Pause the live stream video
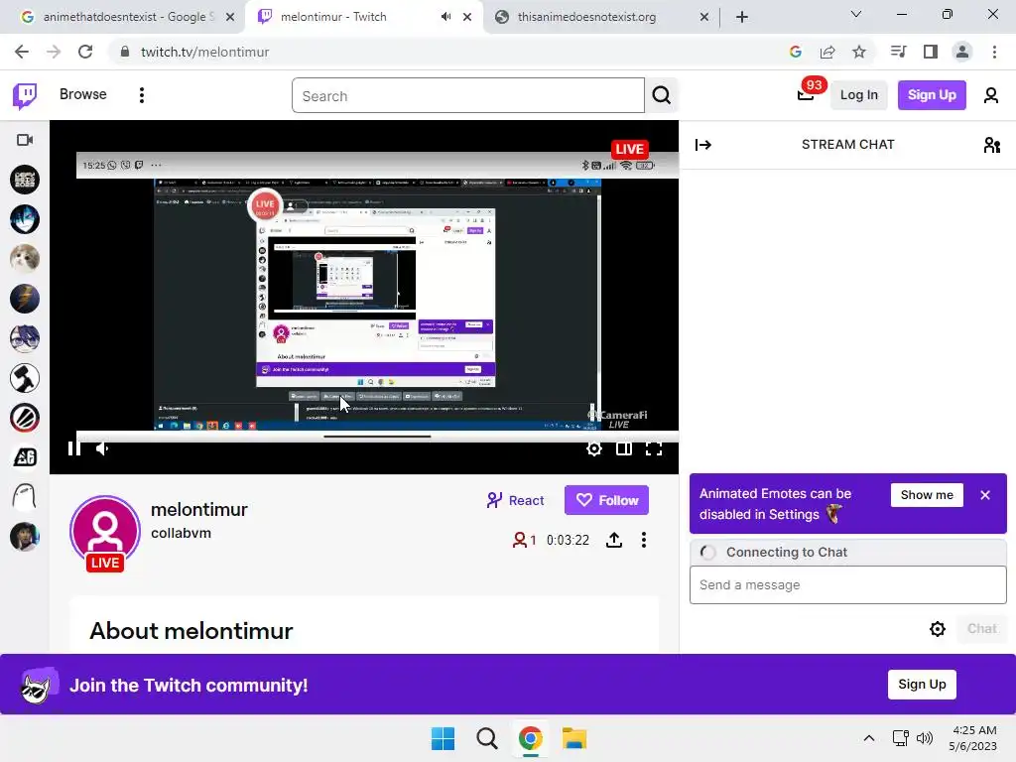This screenshot has width=1016, height=762. pyautogui.click(x=74, y=447)
